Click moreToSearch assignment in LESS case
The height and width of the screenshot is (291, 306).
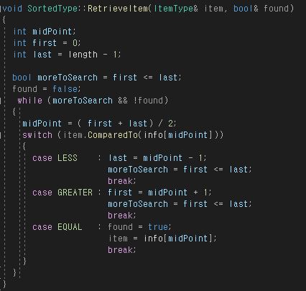click(x=180, y=170)
